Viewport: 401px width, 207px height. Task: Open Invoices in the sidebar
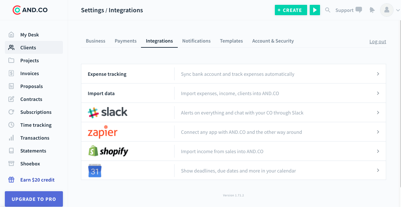29,74
